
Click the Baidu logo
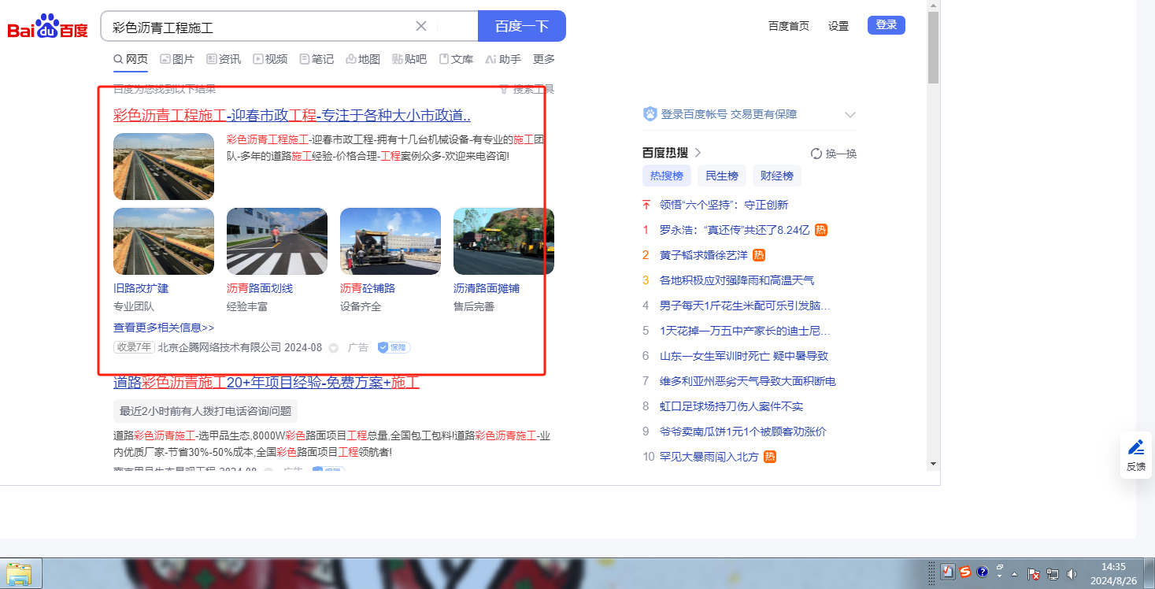point(48,27)
